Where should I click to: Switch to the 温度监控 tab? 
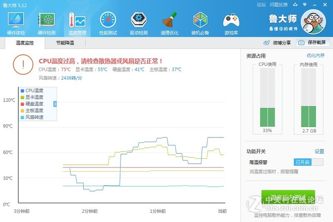[25, 43]
